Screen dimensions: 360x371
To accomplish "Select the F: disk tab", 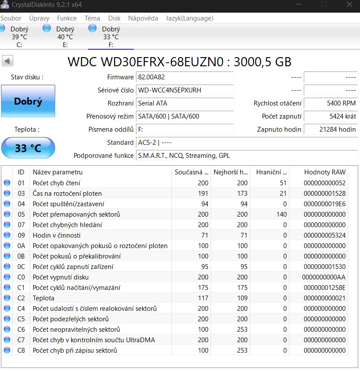I will point(111,37).
